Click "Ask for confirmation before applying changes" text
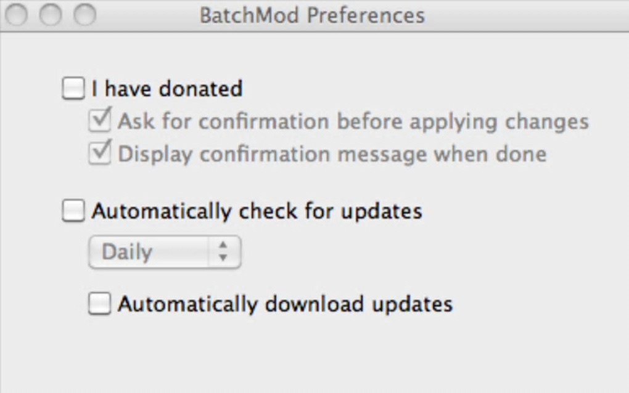629x393 pixels. click(353, 121)
